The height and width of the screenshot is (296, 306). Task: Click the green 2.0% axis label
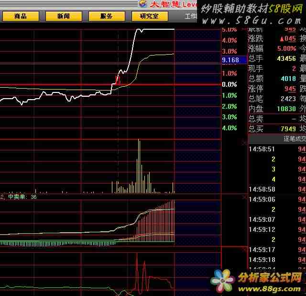(229, 106)
